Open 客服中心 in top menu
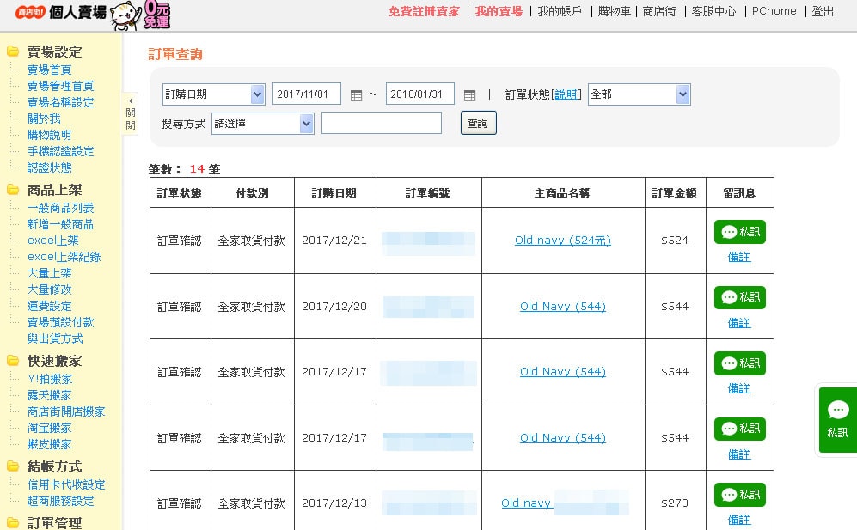The image size is (857, 530). pyautogui.click(x=713, y=11)
